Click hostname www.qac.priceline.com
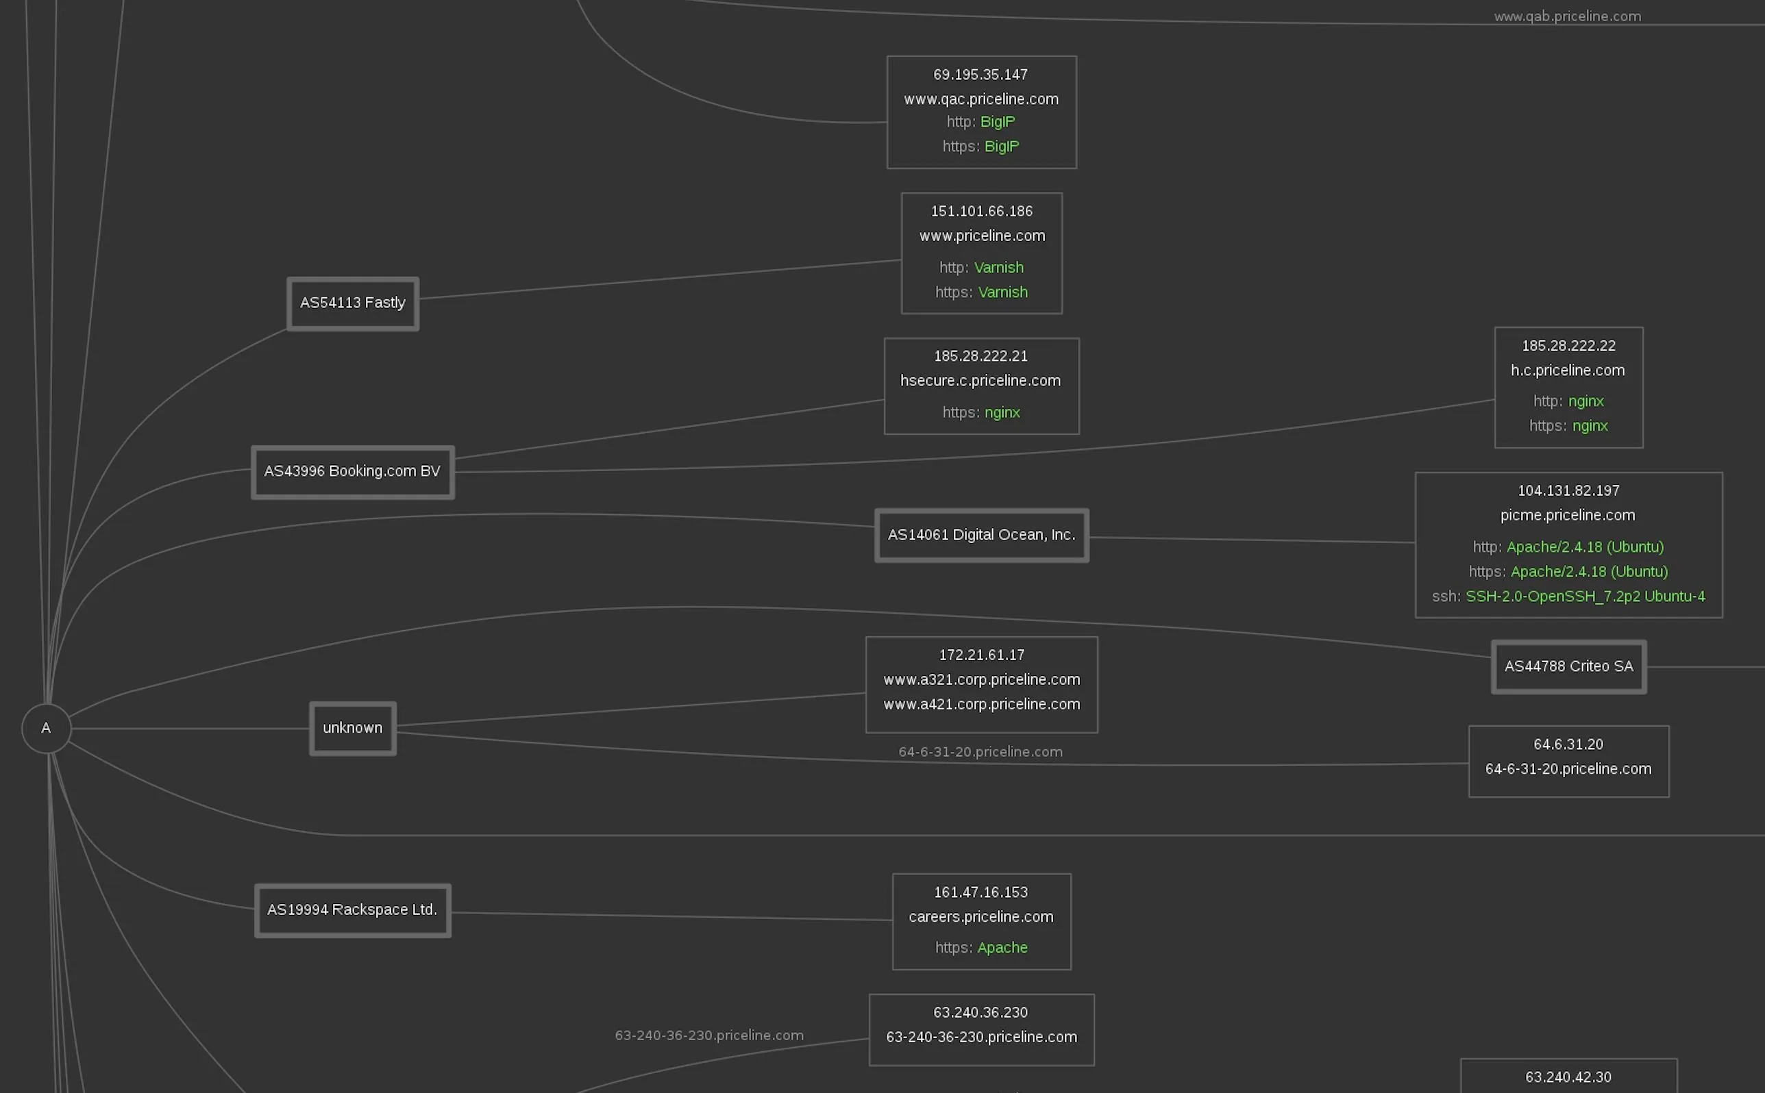The image size is (1765, 1093). pyautogui.click(x=981, y=99)
